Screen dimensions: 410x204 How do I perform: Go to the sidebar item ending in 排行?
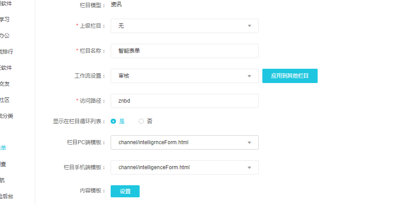tap(7, 51)
